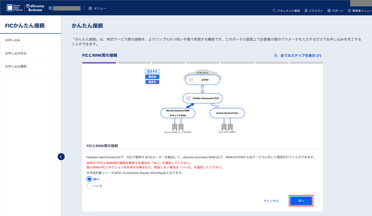The image size is (372, 216).
Task: Click the リクエスト bell icon
Action: (x=306, y=11)
